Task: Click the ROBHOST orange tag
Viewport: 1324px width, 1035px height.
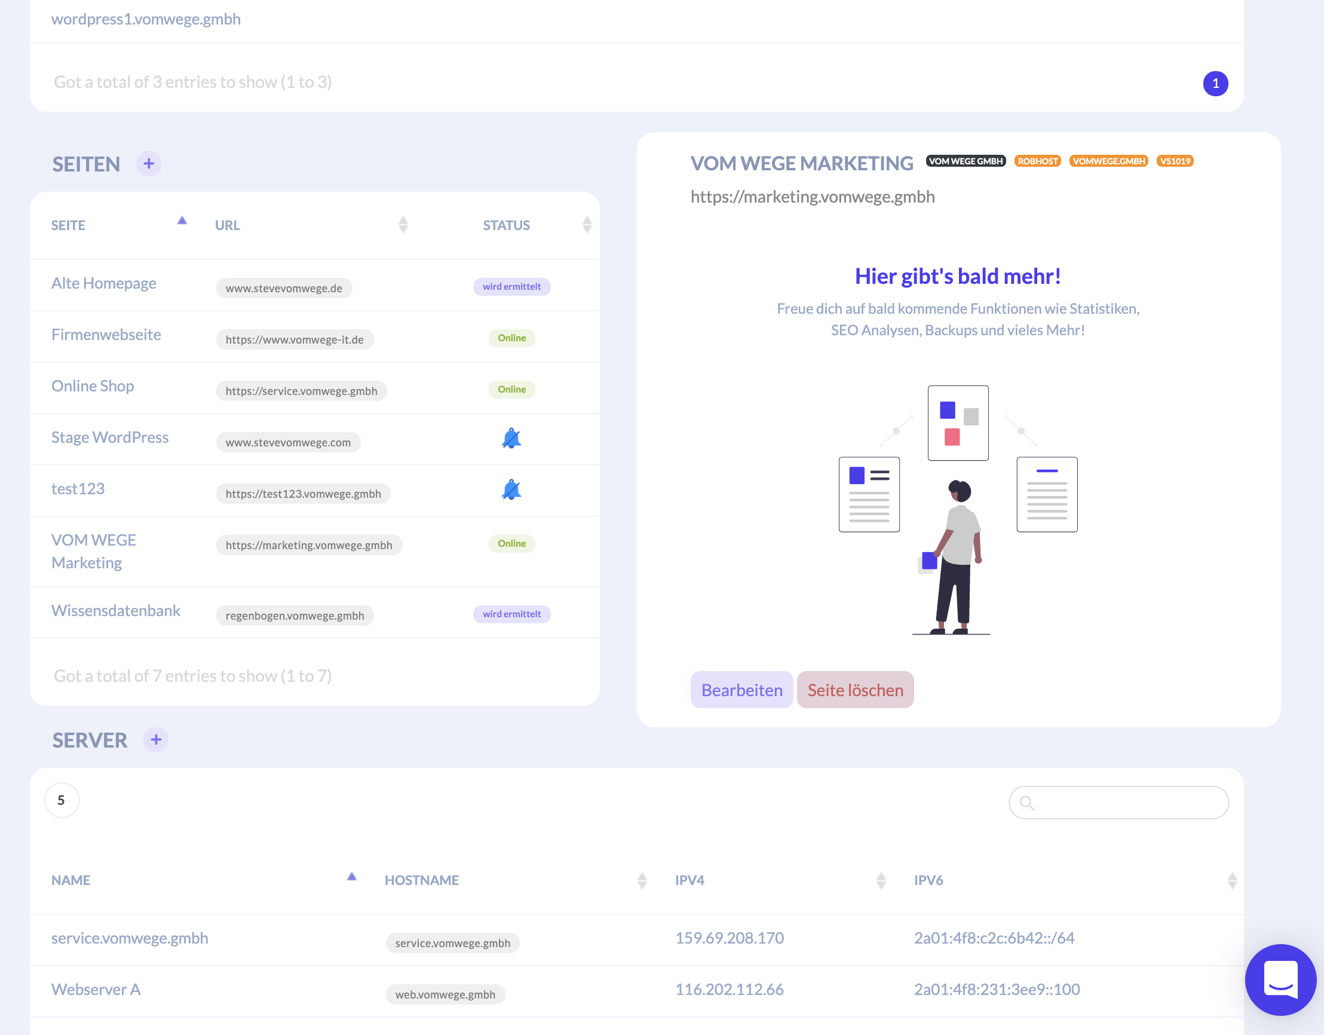Action: click(x=1037, y=161)
